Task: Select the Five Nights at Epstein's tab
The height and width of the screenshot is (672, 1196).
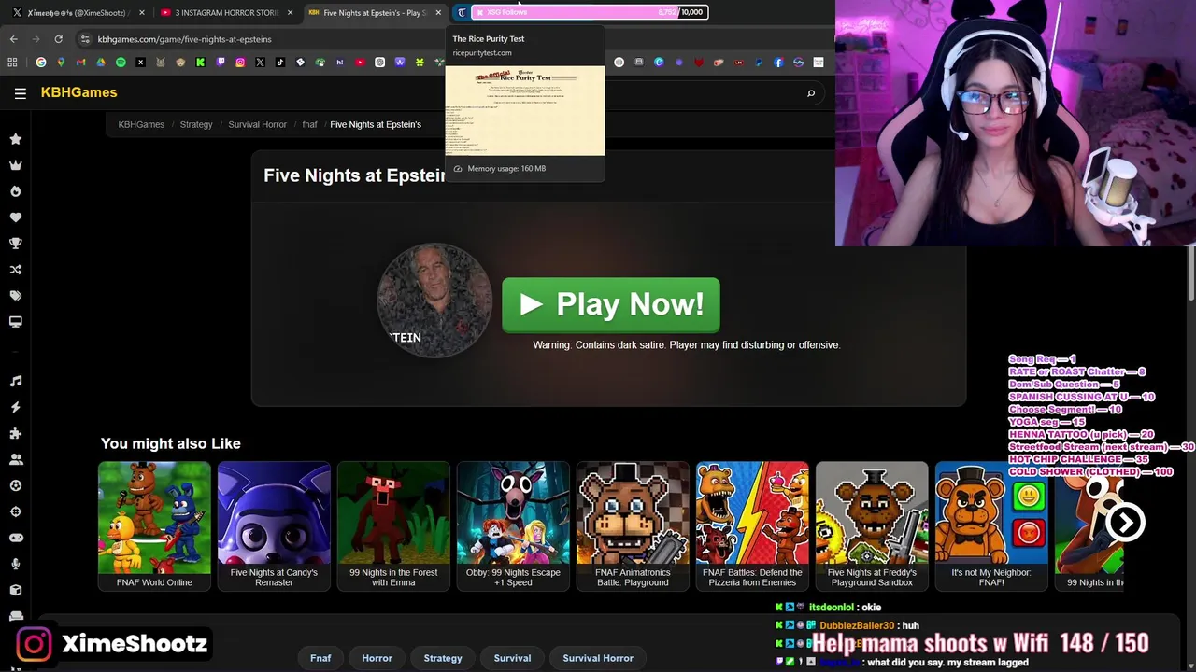Action: 374,13
